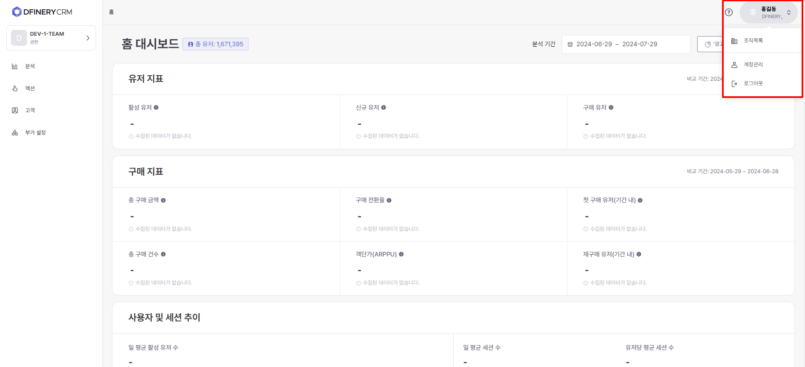
Task: Click the info icon beside 총 구매 건수
Action: [x=163, y=254]
